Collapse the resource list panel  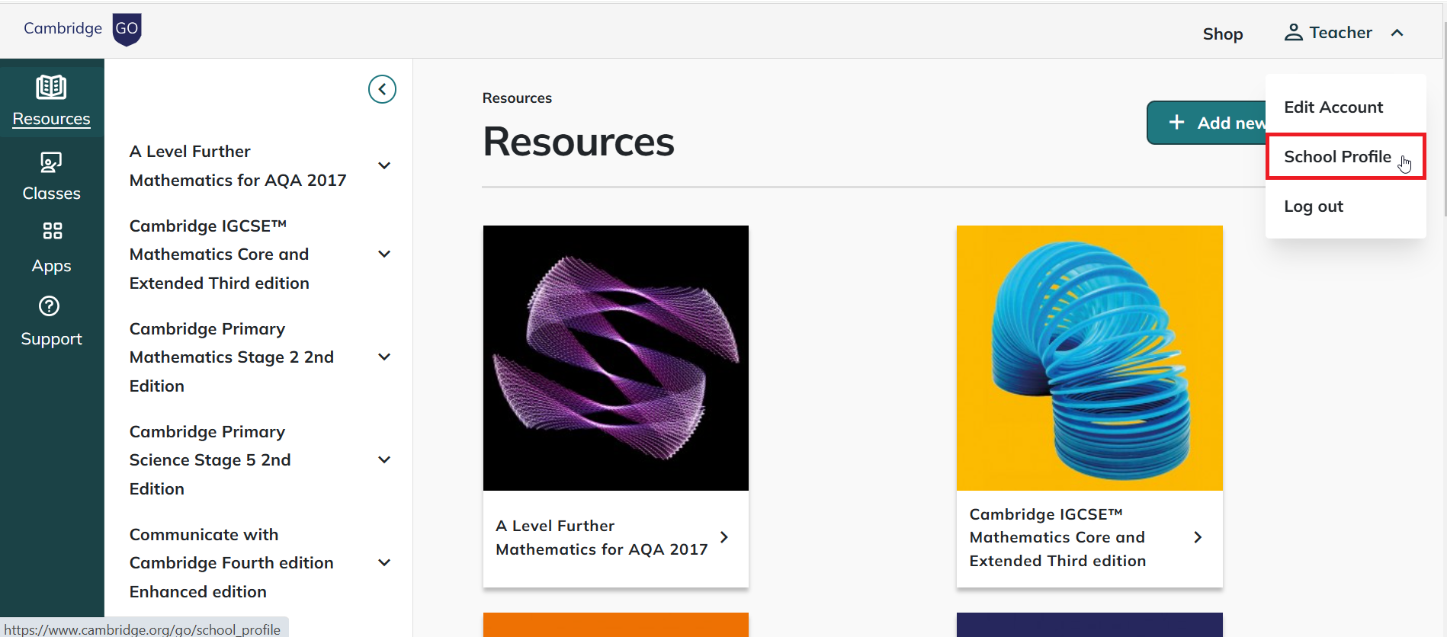[382, 89]
